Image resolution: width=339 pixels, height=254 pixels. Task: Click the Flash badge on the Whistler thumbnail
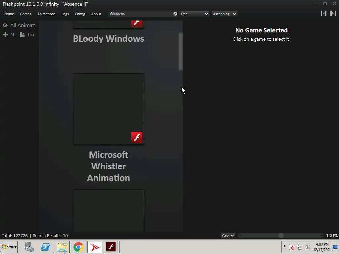[x=137, y=137]
